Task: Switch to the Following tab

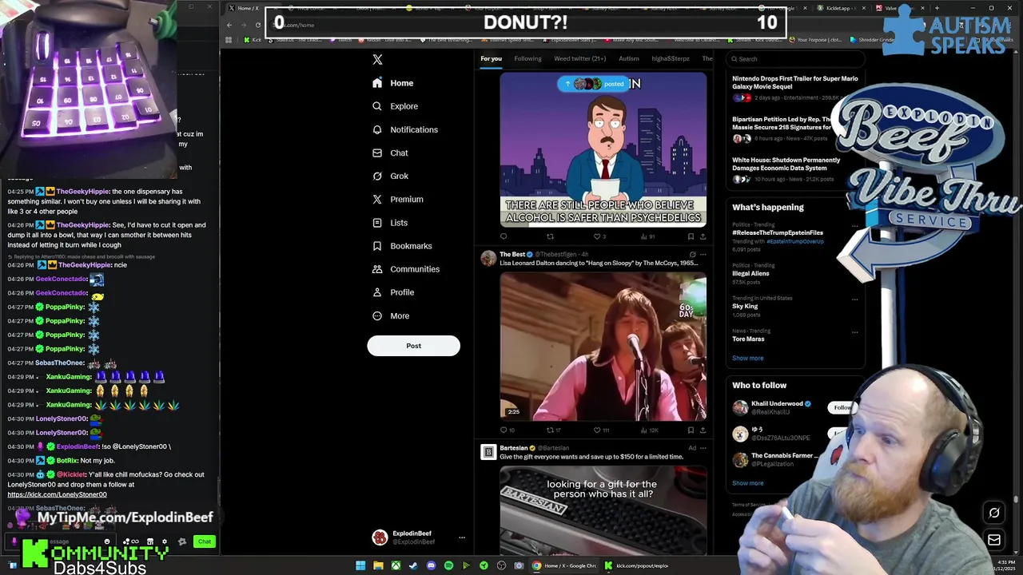Action: [527, 58]
